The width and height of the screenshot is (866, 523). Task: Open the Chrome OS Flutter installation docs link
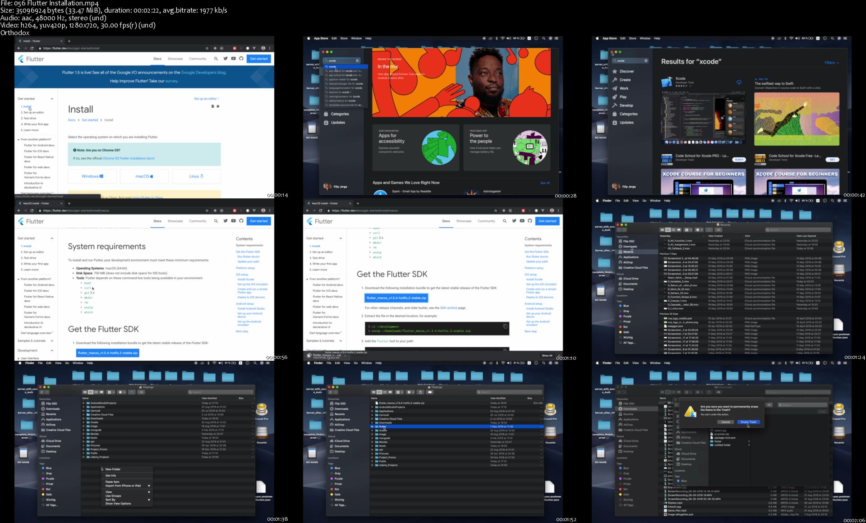[x=129, y=158]
